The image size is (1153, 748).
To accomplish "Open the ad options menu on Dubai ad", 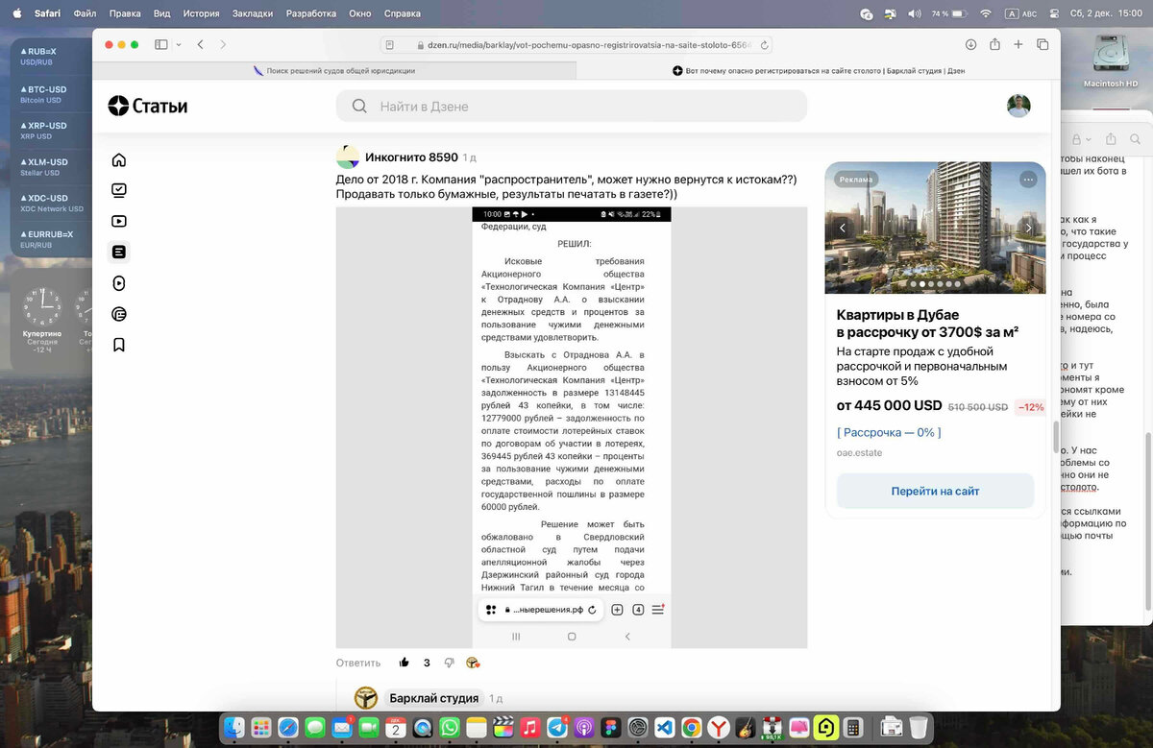I will (1028, 180).
